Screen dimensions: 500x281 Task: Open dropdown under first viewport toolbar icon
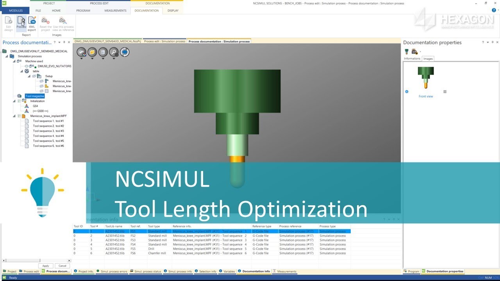pyautogui.click(x=81, y=59)
